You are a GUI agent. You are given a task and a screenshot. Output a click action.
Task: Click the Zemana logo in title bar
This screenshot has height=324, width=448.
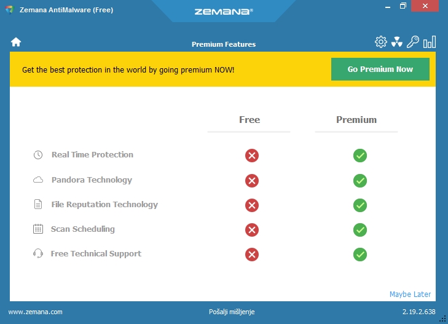tap(224, 11)
